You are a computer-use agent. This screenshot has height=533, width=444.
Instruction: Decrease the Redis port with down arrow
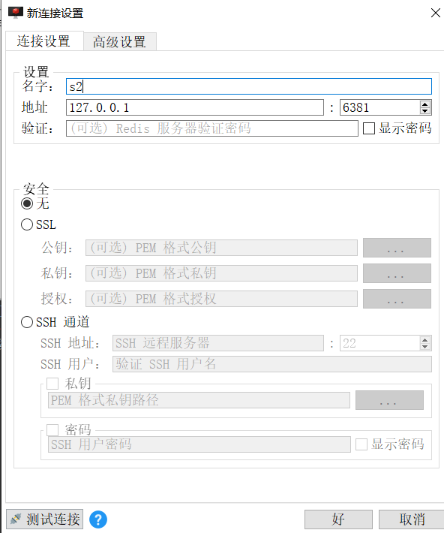point(425,111)
